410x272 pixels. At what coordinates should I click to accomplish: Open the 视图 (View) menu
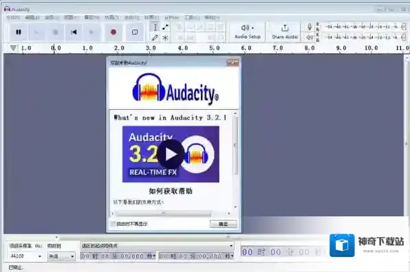coord(72,17)
